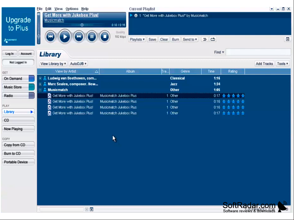Click the Ludwig van Beethoven artist icon
The image size is (294, 220).
[x=45, y=78]
